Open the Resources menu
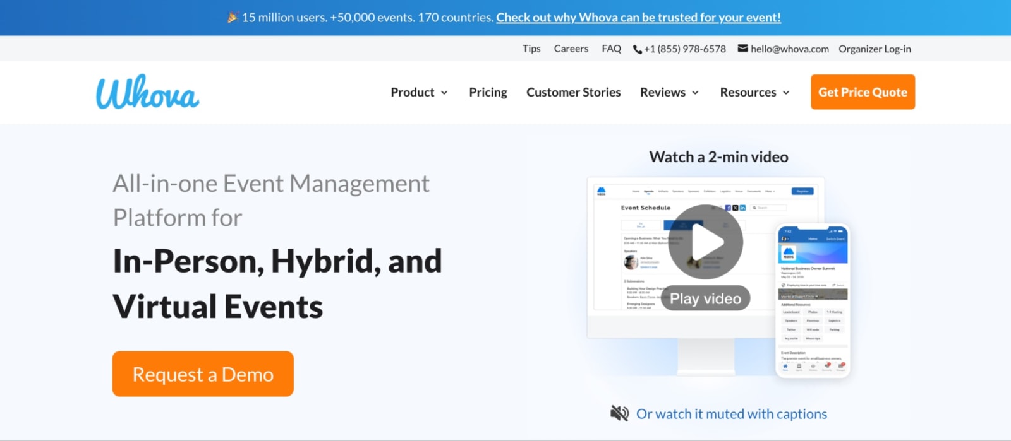1011x441 pixels. (x=754, y=92)
